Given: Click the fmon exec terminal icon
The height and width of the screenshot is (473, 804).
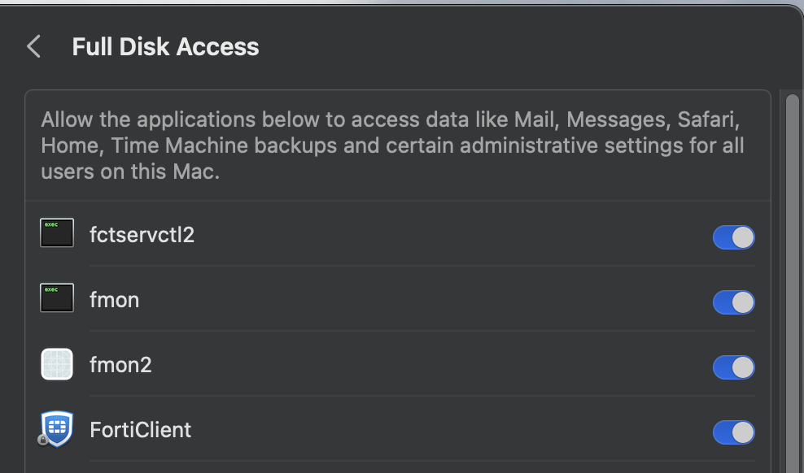Looking at the screenshot, I should [57, 298].
